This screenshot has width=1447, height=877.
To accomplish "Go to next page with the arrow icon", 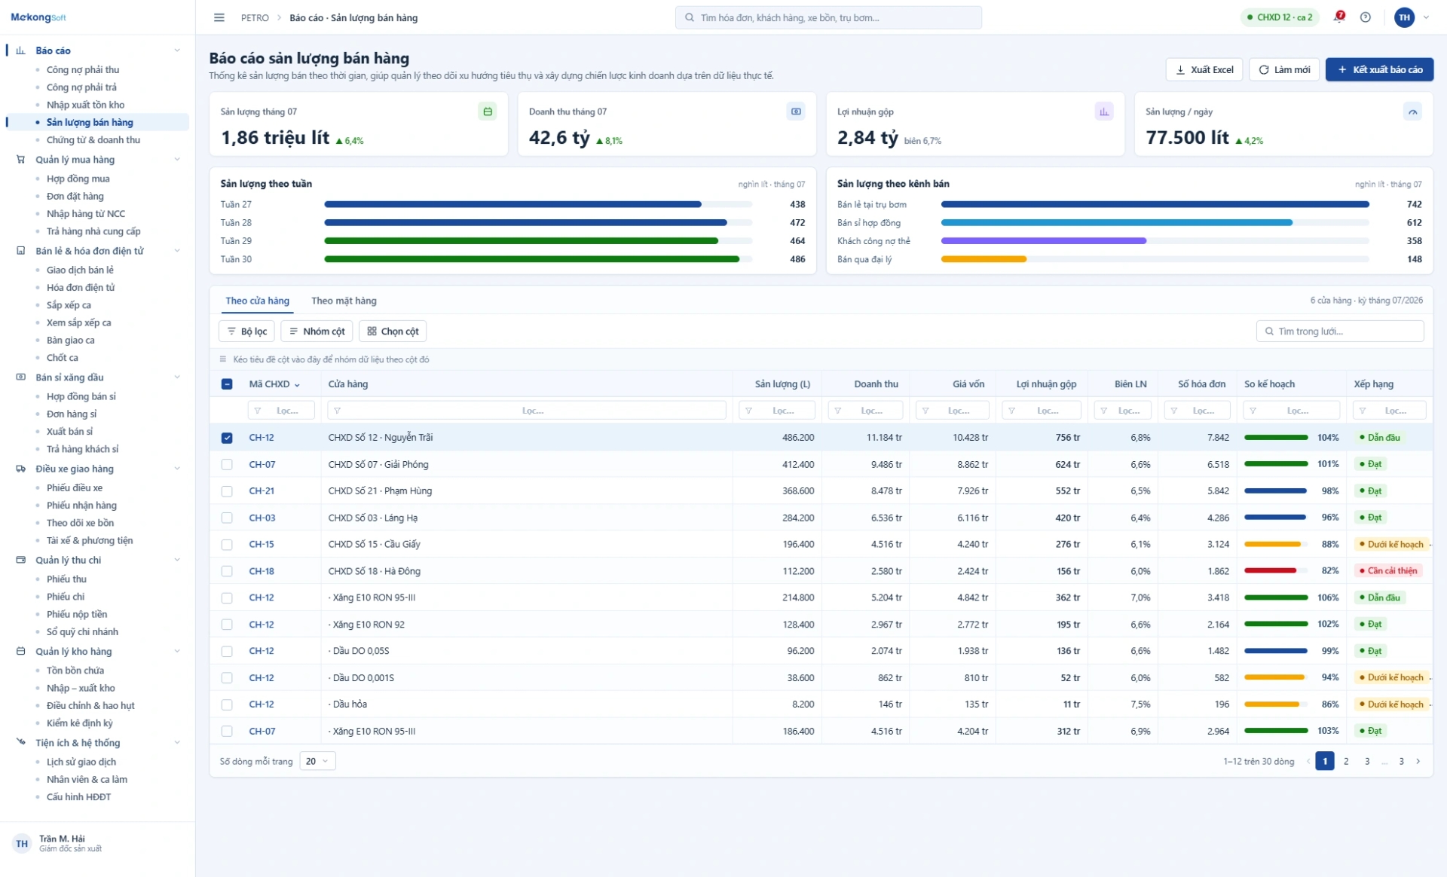I will (1418, 762).
